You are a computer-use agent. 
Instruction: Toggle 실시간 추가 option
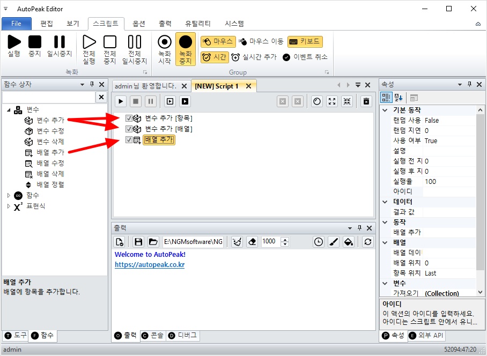[x=254, y=57]
